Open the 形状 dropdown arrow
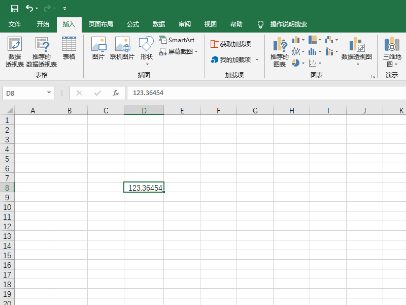Image resolution: width=406 pixels, height=305 pixels. [147, 65]
